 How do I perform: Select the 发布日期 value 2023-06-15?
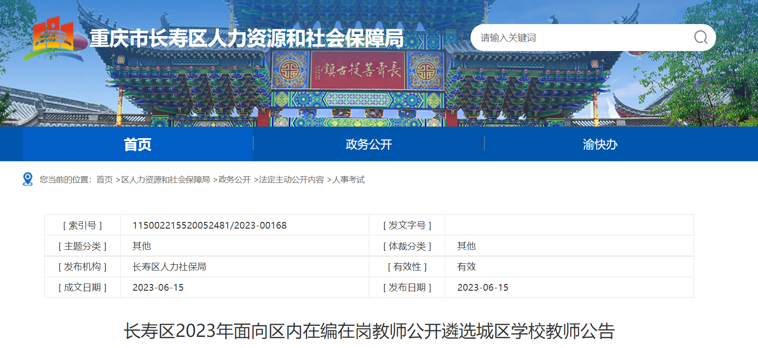click(483, 287)
